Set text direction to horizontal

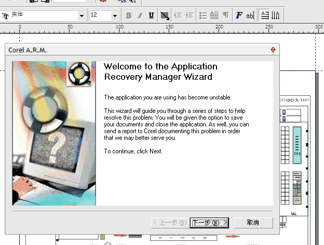click(265, 16)
